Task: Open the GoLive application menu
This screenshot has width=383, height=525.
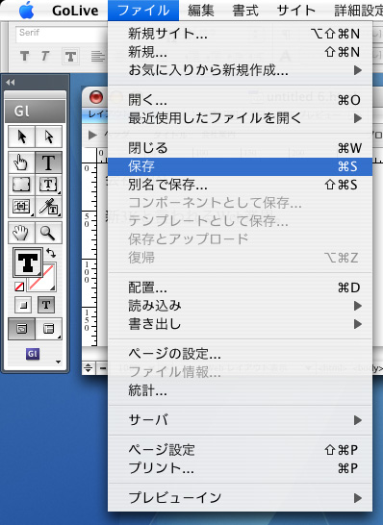Action: (x=75, y=11)
